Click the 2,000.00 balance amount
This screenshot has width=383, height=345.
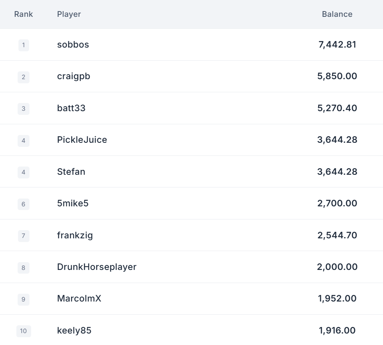[x=337, y=267]
